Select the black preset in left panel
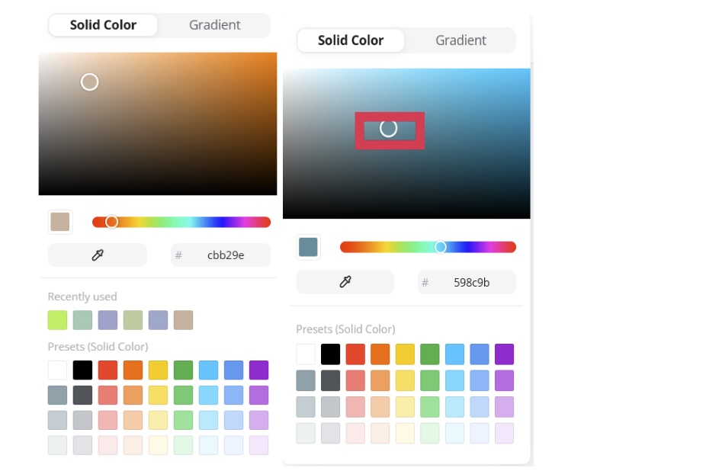Image resolution: width=706 pixels, height=471 pixels. click(x=82, y=370)
